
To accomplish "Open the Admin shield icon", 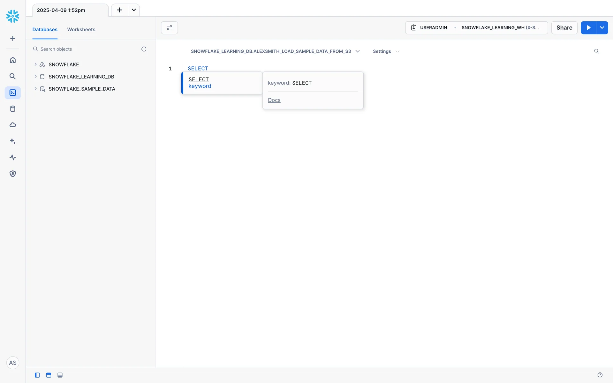I will tap(13, 174).
